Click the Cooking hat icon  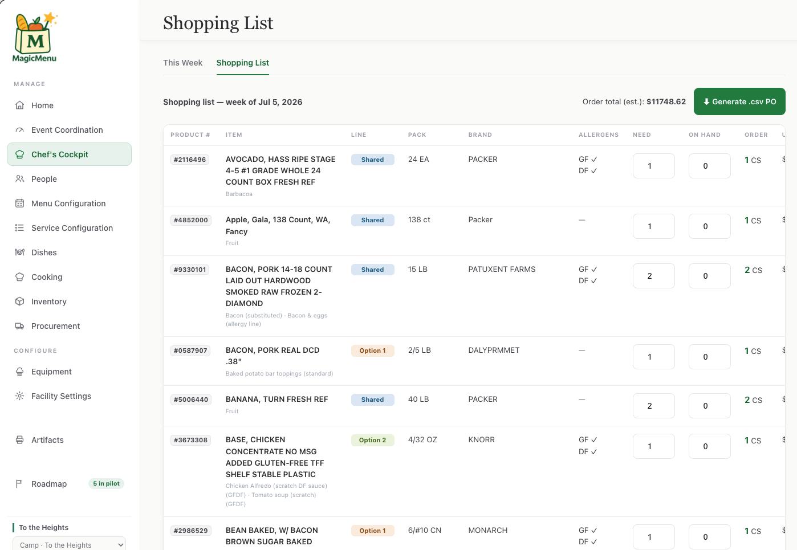pyautogui.click(x=19, y=277)
